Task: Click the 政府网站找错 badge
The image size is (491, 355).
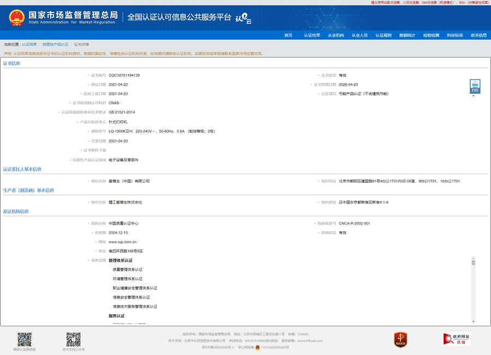Action: [x=456, y=339]
